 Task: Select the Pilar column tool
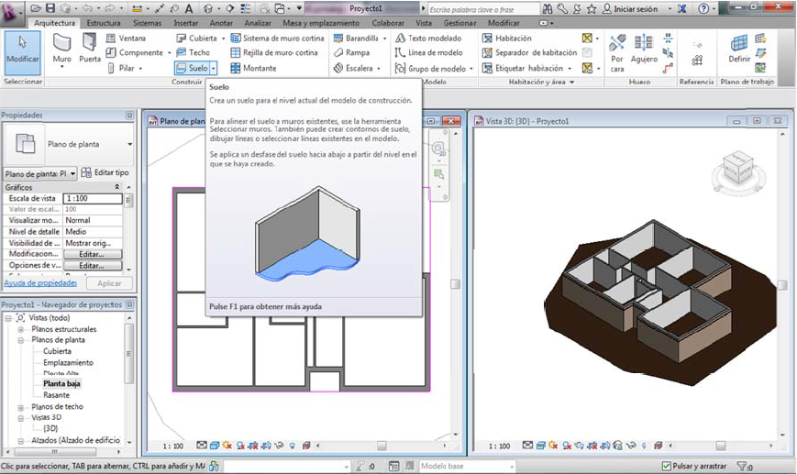tap(122, 68)
